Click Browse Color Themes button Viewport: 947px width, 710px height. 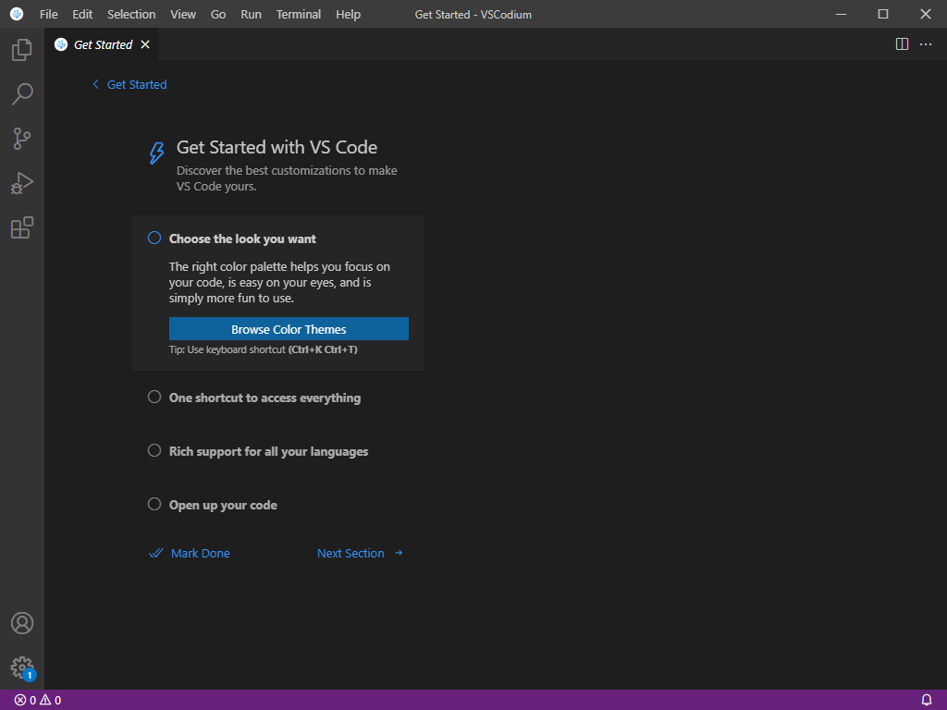(289, 329)
